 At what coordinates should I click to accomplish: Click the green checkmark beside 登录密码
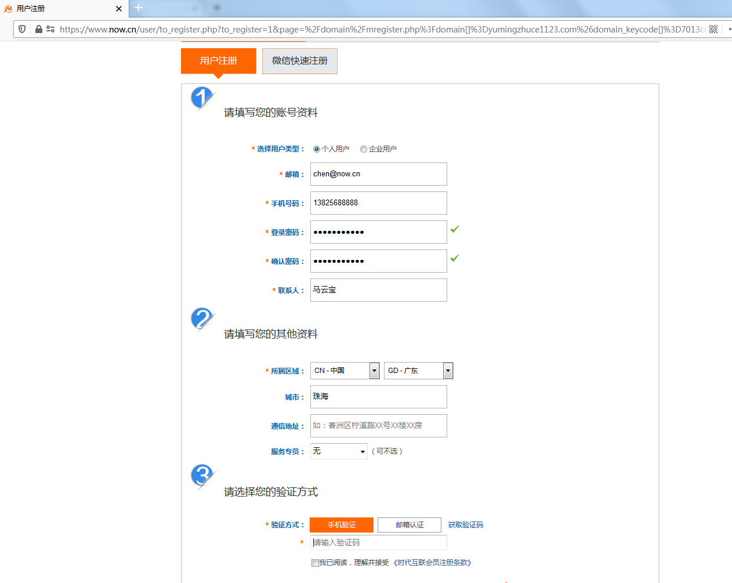pos(454,230)
